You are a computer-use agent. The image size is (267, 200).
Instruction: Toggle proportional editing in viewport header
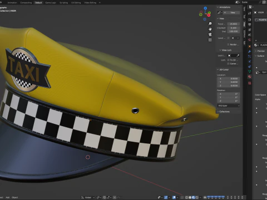point(115,197)
